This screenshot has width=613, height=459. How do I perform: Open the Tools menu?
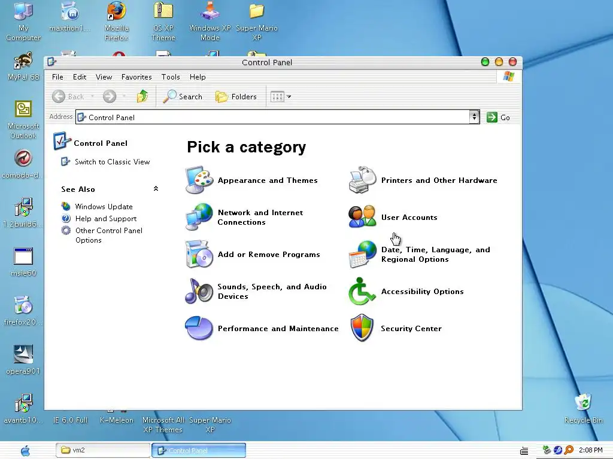tap(171, 77)
